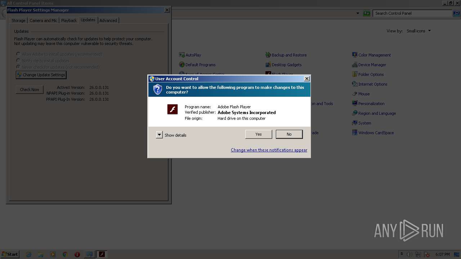Switch to the Advanced tab
Screen dimensions: 461x259
[x=108, y=21]
